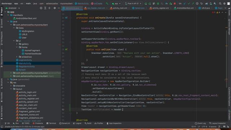Toggle the Project tool window stripe button
The height and width of the screenshot is (130, 231).
click(1, 12)
